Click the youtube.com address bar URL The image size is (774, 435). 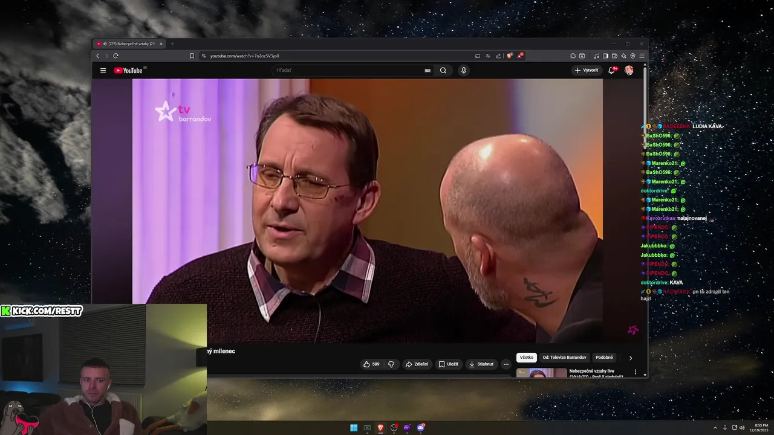coord(244,56)
